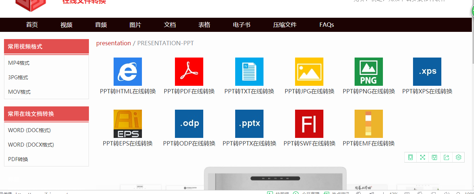
Task: Click the green PNG conversion icon
Action: click(x=369, y=72)
